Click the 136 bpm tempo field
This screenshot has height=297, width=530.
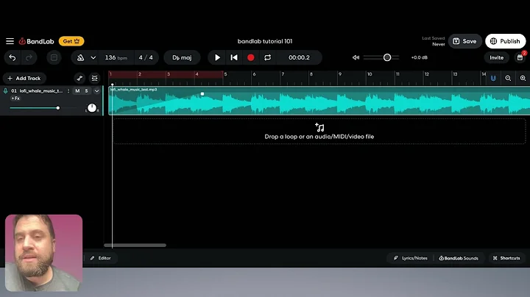(116, 58)
